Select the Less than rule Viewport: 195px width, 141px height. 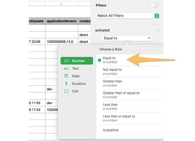110,107
